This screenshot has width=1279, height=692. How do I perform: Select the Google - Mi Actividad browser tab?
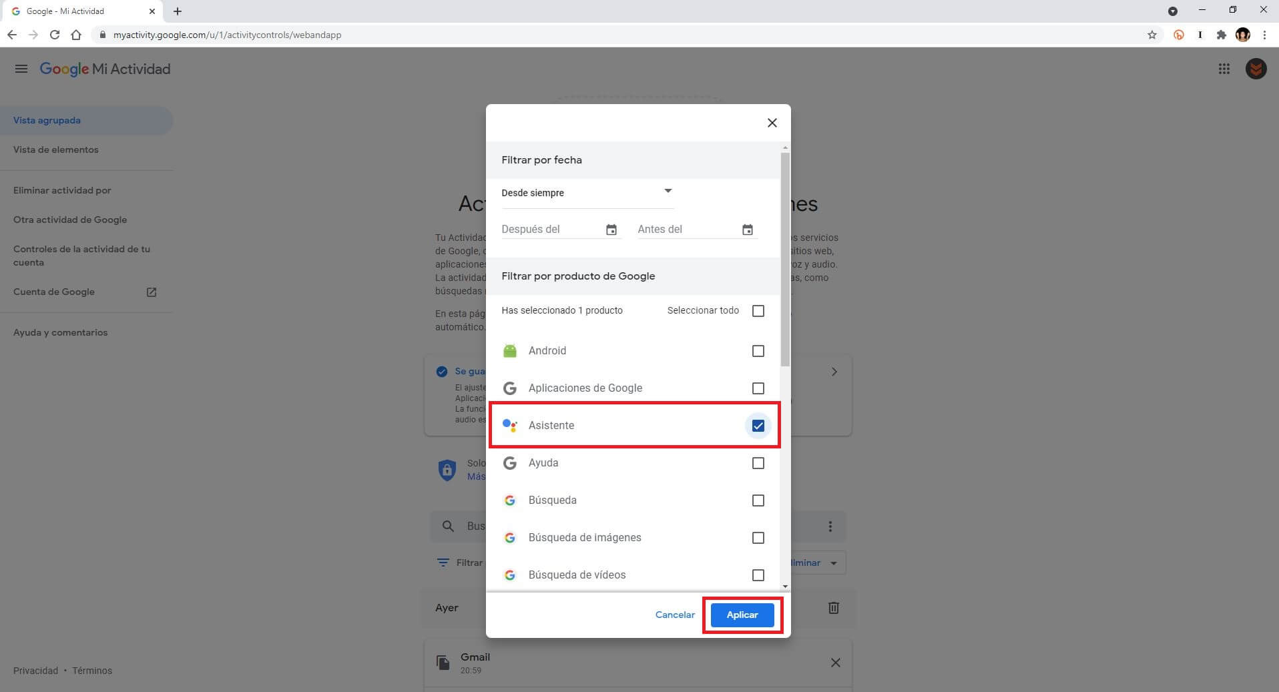(x=83, y=11)
